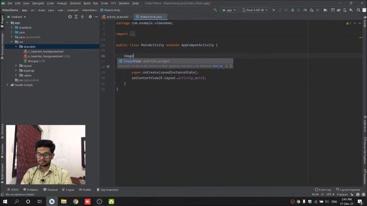The image size is (367, 206).
Task: Open the TODO tool window
Action: (13, 189)
